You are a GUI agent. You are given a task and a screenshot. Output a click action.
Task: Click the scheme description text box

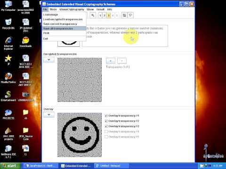coord(125,36)
